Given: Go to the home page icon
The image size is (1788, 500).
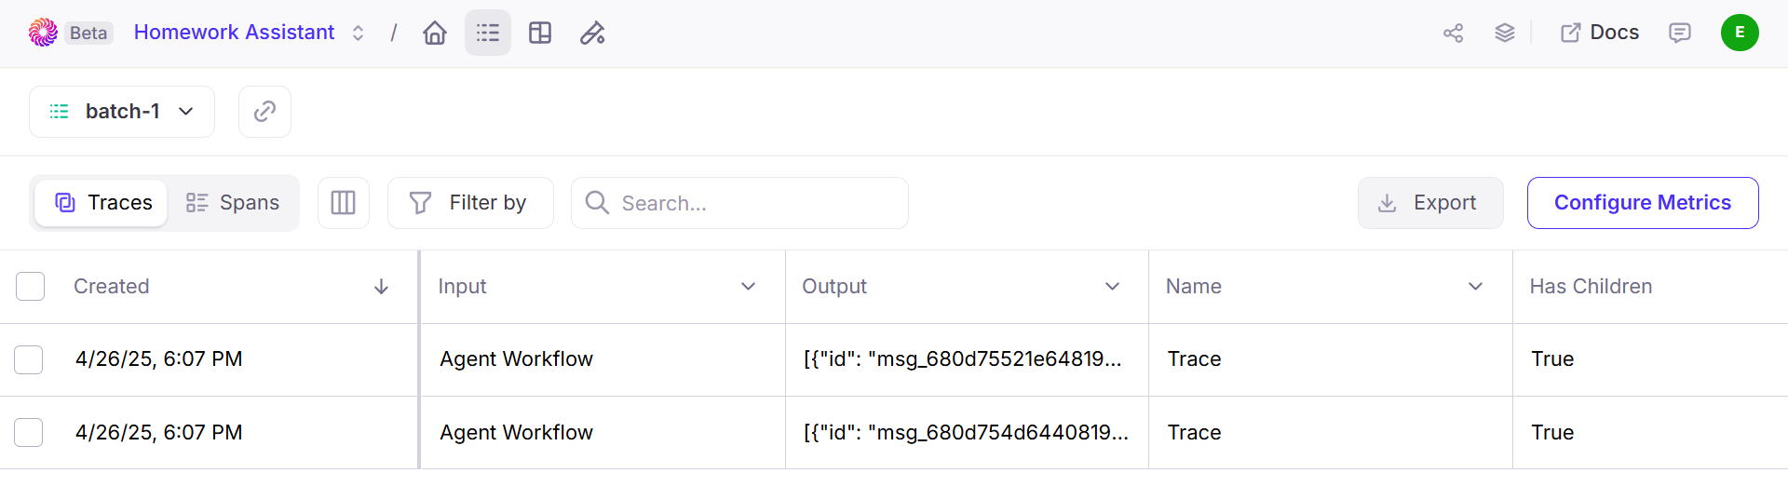Looking at the screenshot, I should 435,33.
